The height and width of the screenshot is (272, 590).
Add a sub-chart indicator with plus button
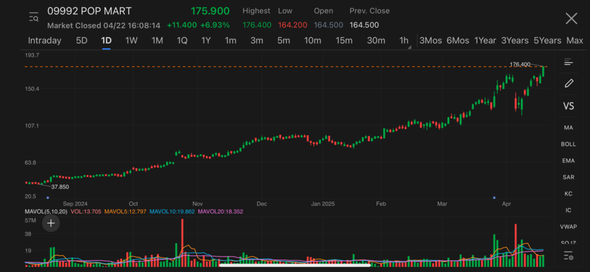(x=51, y=223)
